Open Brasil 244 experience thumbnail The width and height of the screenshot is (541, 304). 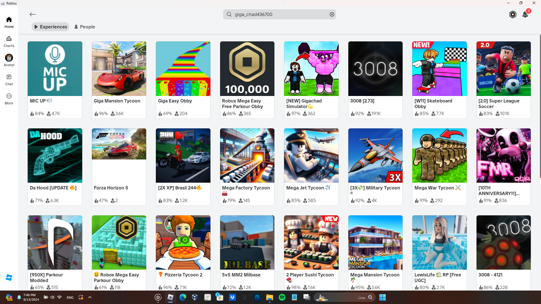pyautogui.click(x=183, y=156)
